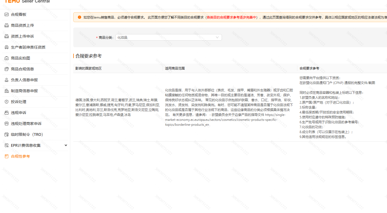Viewport: 387px width, 213px height.
Task: Click the 商品分类 field label
Action: (x=106, y=37)
